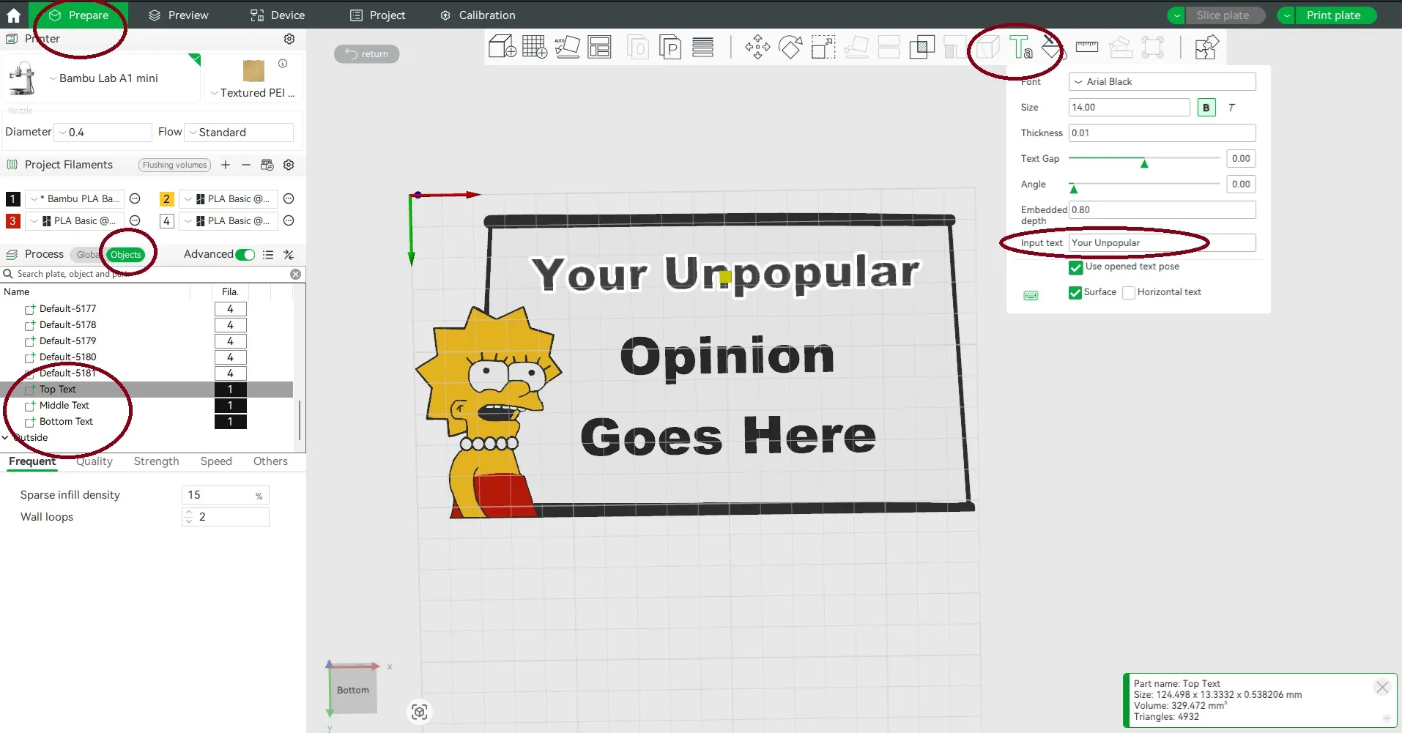Open the Assembly view puzzle icon
The image size is (1402, 733).
(x=1206, y=48)
